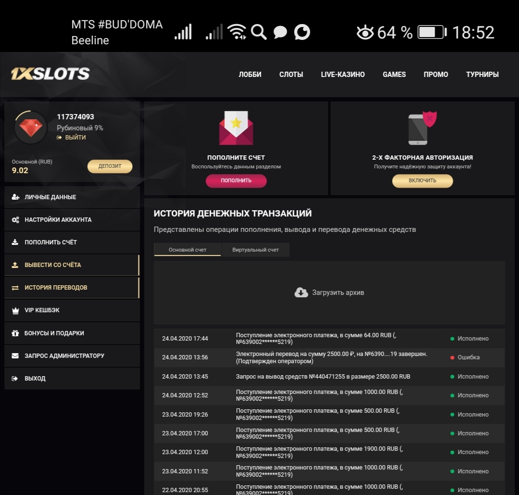This screenshot has height=495, width=519.
Task: Open the ТУРНИРЫ page
Action: (x=482, y=75)
